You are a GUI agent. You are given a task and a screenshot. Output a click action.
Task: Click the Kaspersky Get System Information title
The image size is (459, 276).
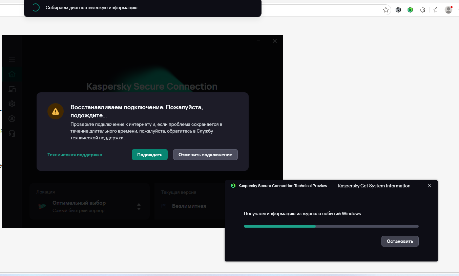(x=374, y=186)
